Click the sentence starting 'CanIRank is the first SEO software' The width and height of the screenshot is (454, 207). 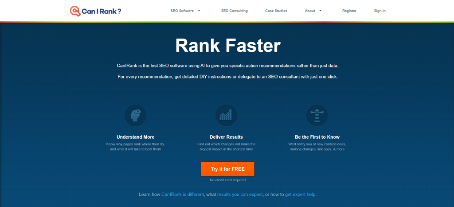(x=227, y=66)
